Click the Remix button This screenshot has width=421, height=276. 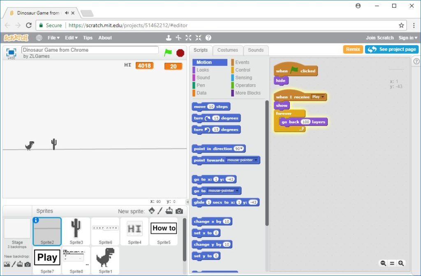pos(353,49)
